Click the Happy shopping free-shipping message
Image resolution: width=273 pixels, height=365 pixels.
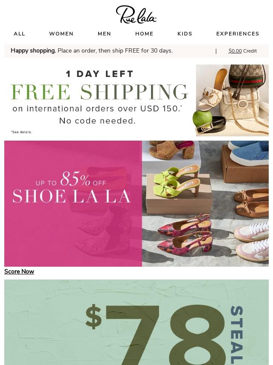point(92,50)
